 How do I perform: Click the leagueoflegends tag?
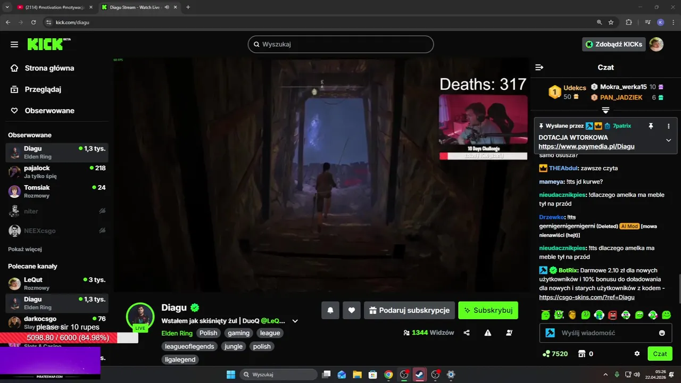pyautogui.click(x=189, y=346)
